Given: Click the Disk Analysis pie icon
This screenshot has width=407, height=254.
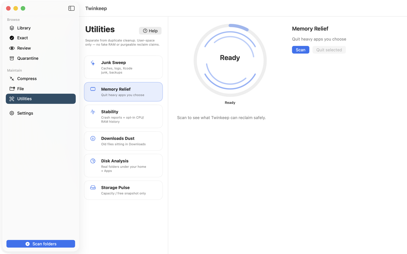Looking at the screenshot, I should (93, 161).
